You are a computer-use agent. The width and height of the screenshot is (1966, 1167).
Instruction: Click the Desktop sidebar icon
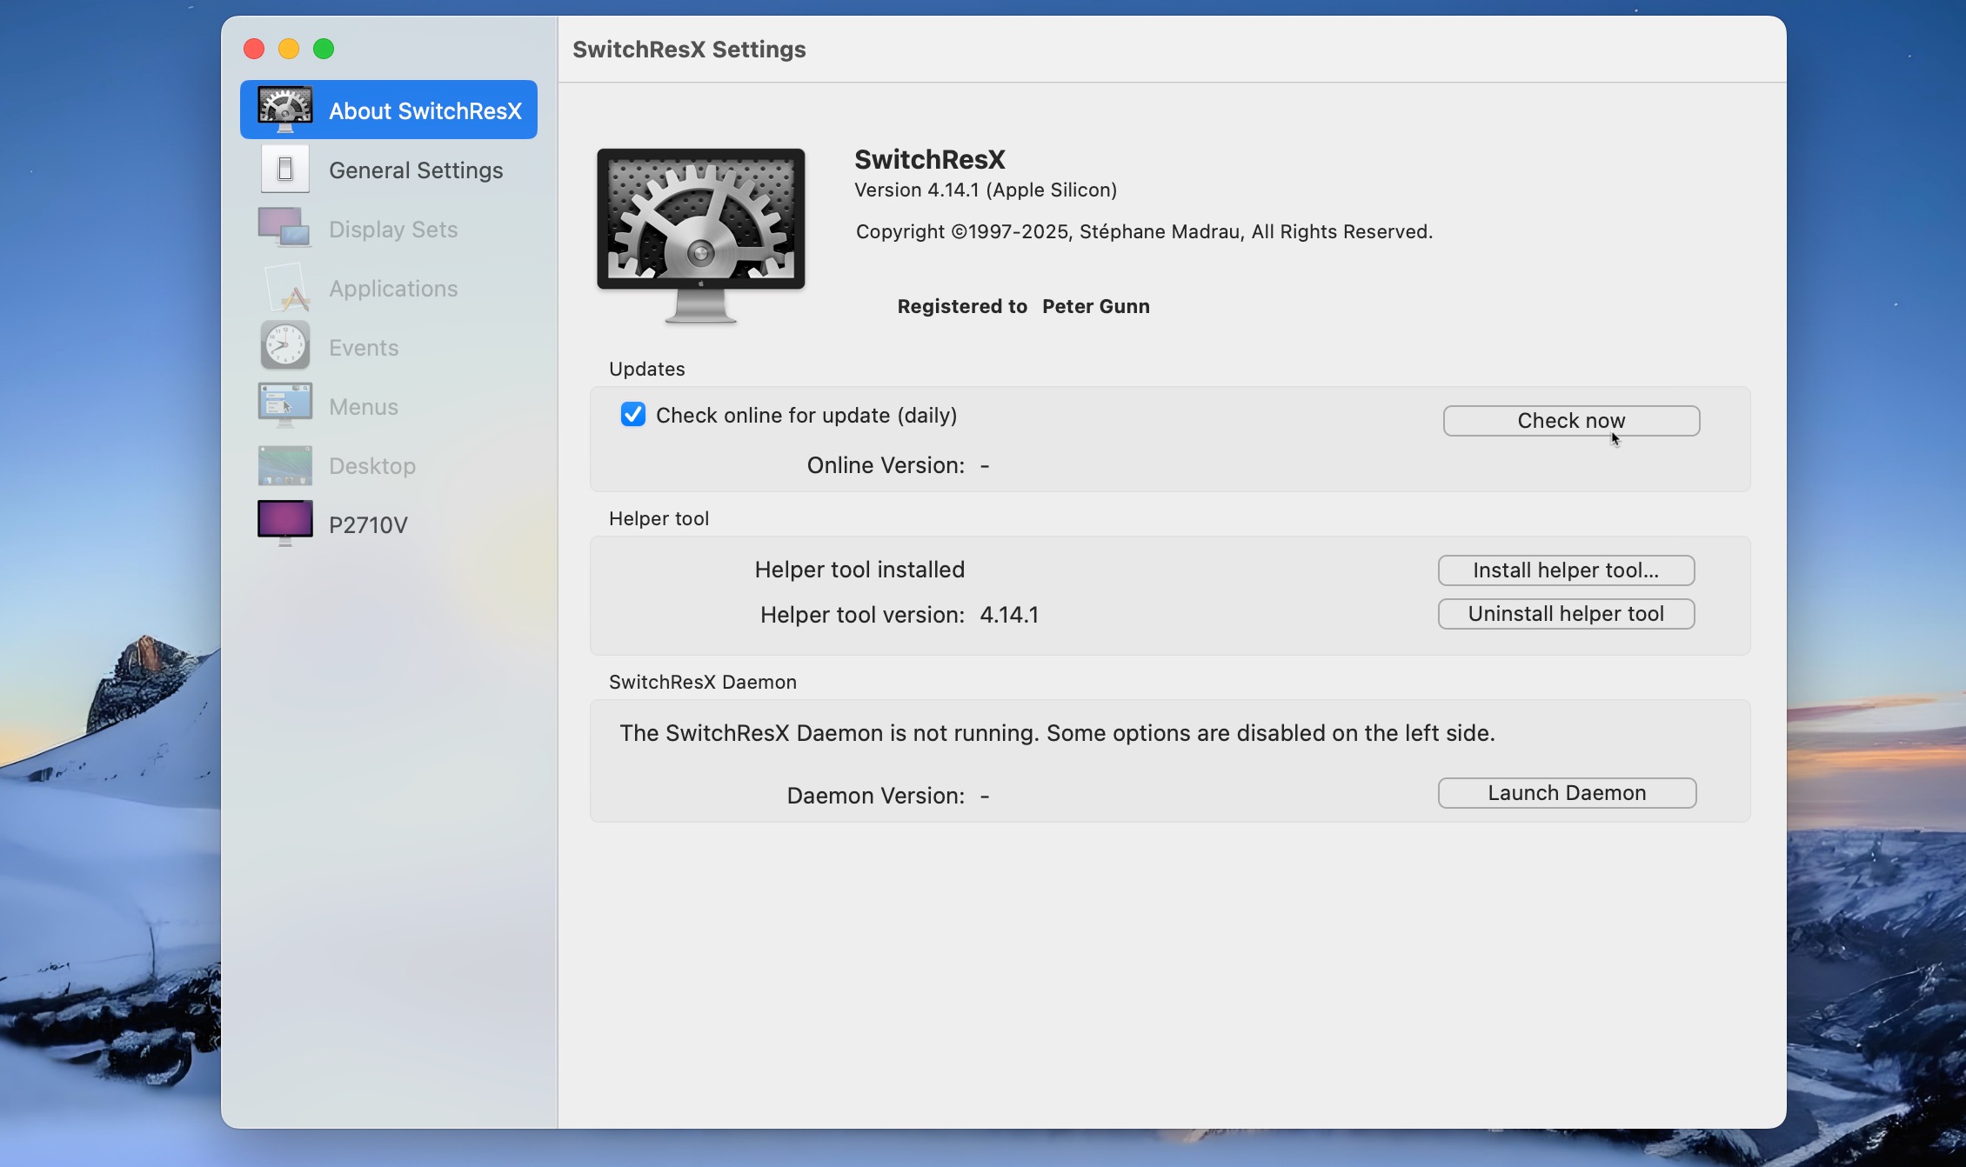click(x=284, y=465)
